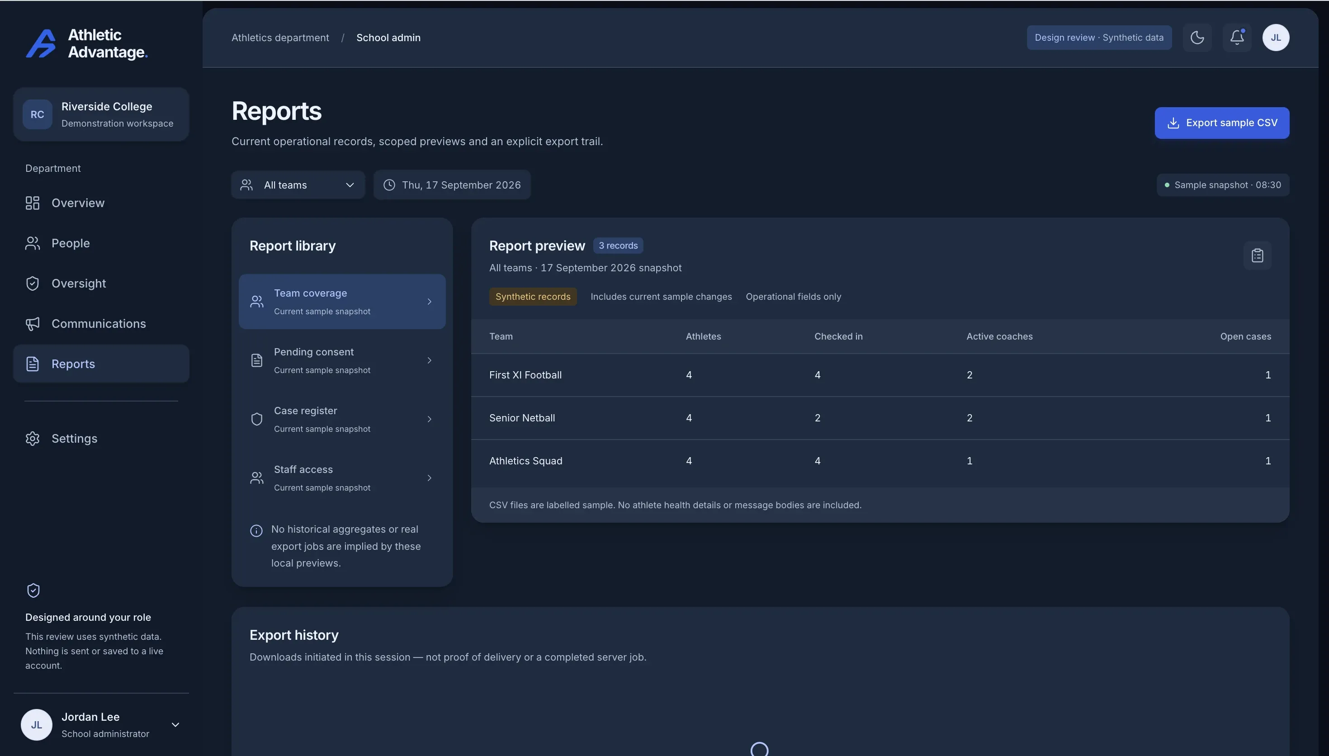Go to Overview in the sidebar
1329x756 pixels.
coord(101,203)
